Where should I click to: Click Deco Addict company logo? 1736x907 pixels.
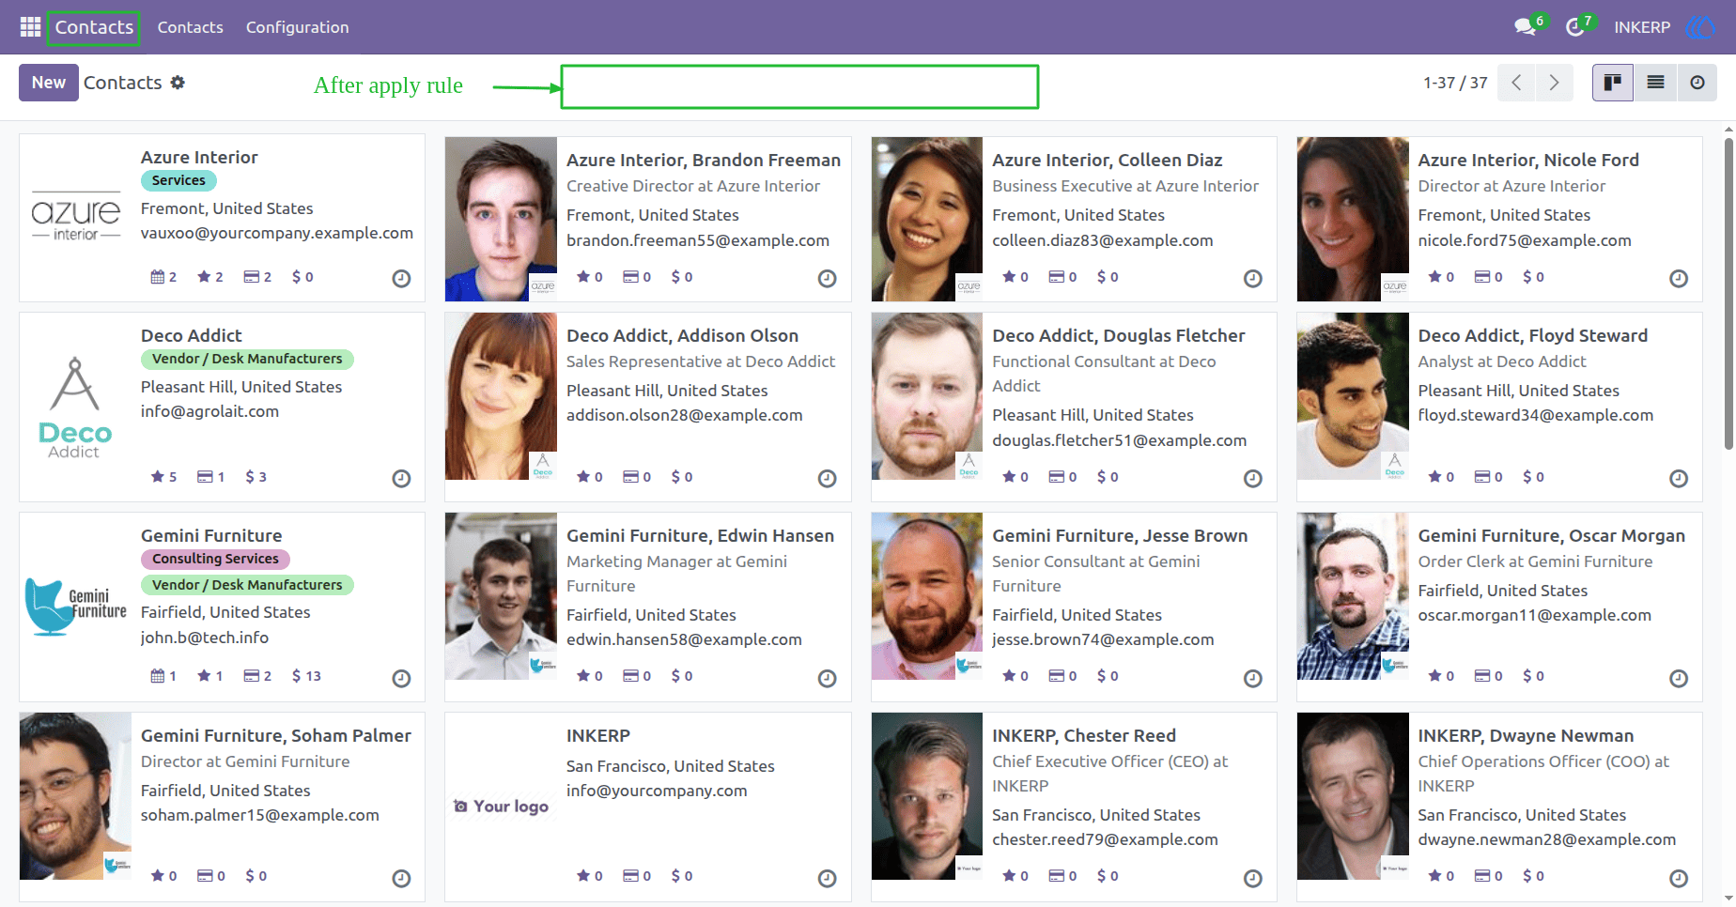tap(75, 407)
